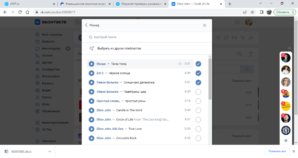Open Мессенджер in sidebar
298x158 pixels.
point(51,48)
